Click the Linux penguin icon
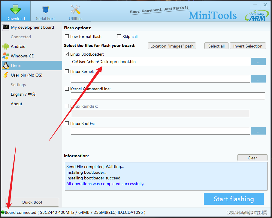The image size is (272, 218). pos(6,65)
